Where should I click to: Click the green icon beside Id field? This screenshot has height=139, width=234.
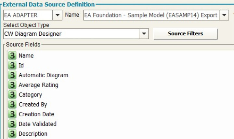pyautogui.click(x=13, y=66)
